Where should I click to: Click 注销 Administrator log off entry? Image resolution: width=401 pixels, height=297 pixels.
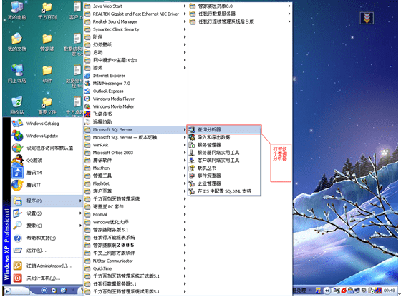coord(47,266)
